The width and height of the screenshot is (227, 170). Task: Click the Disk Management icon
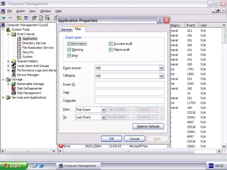coord(13,93)
